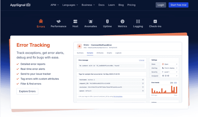Select the Performance icon
This screenshot has height=117, width=198.
pyautogui.click(x=58, y=21)
